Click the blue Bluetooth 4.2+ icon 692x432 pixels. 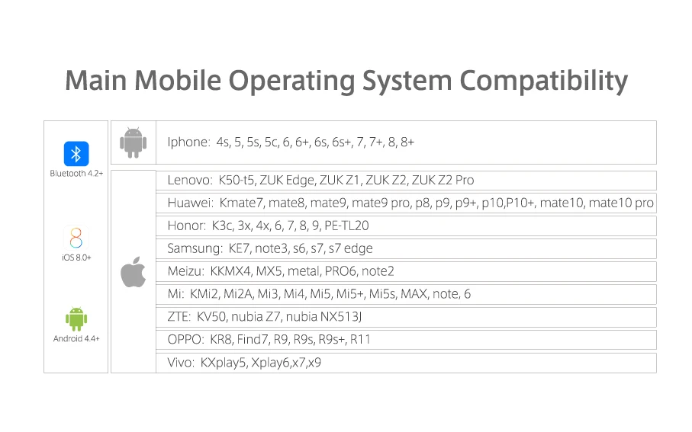76,153
